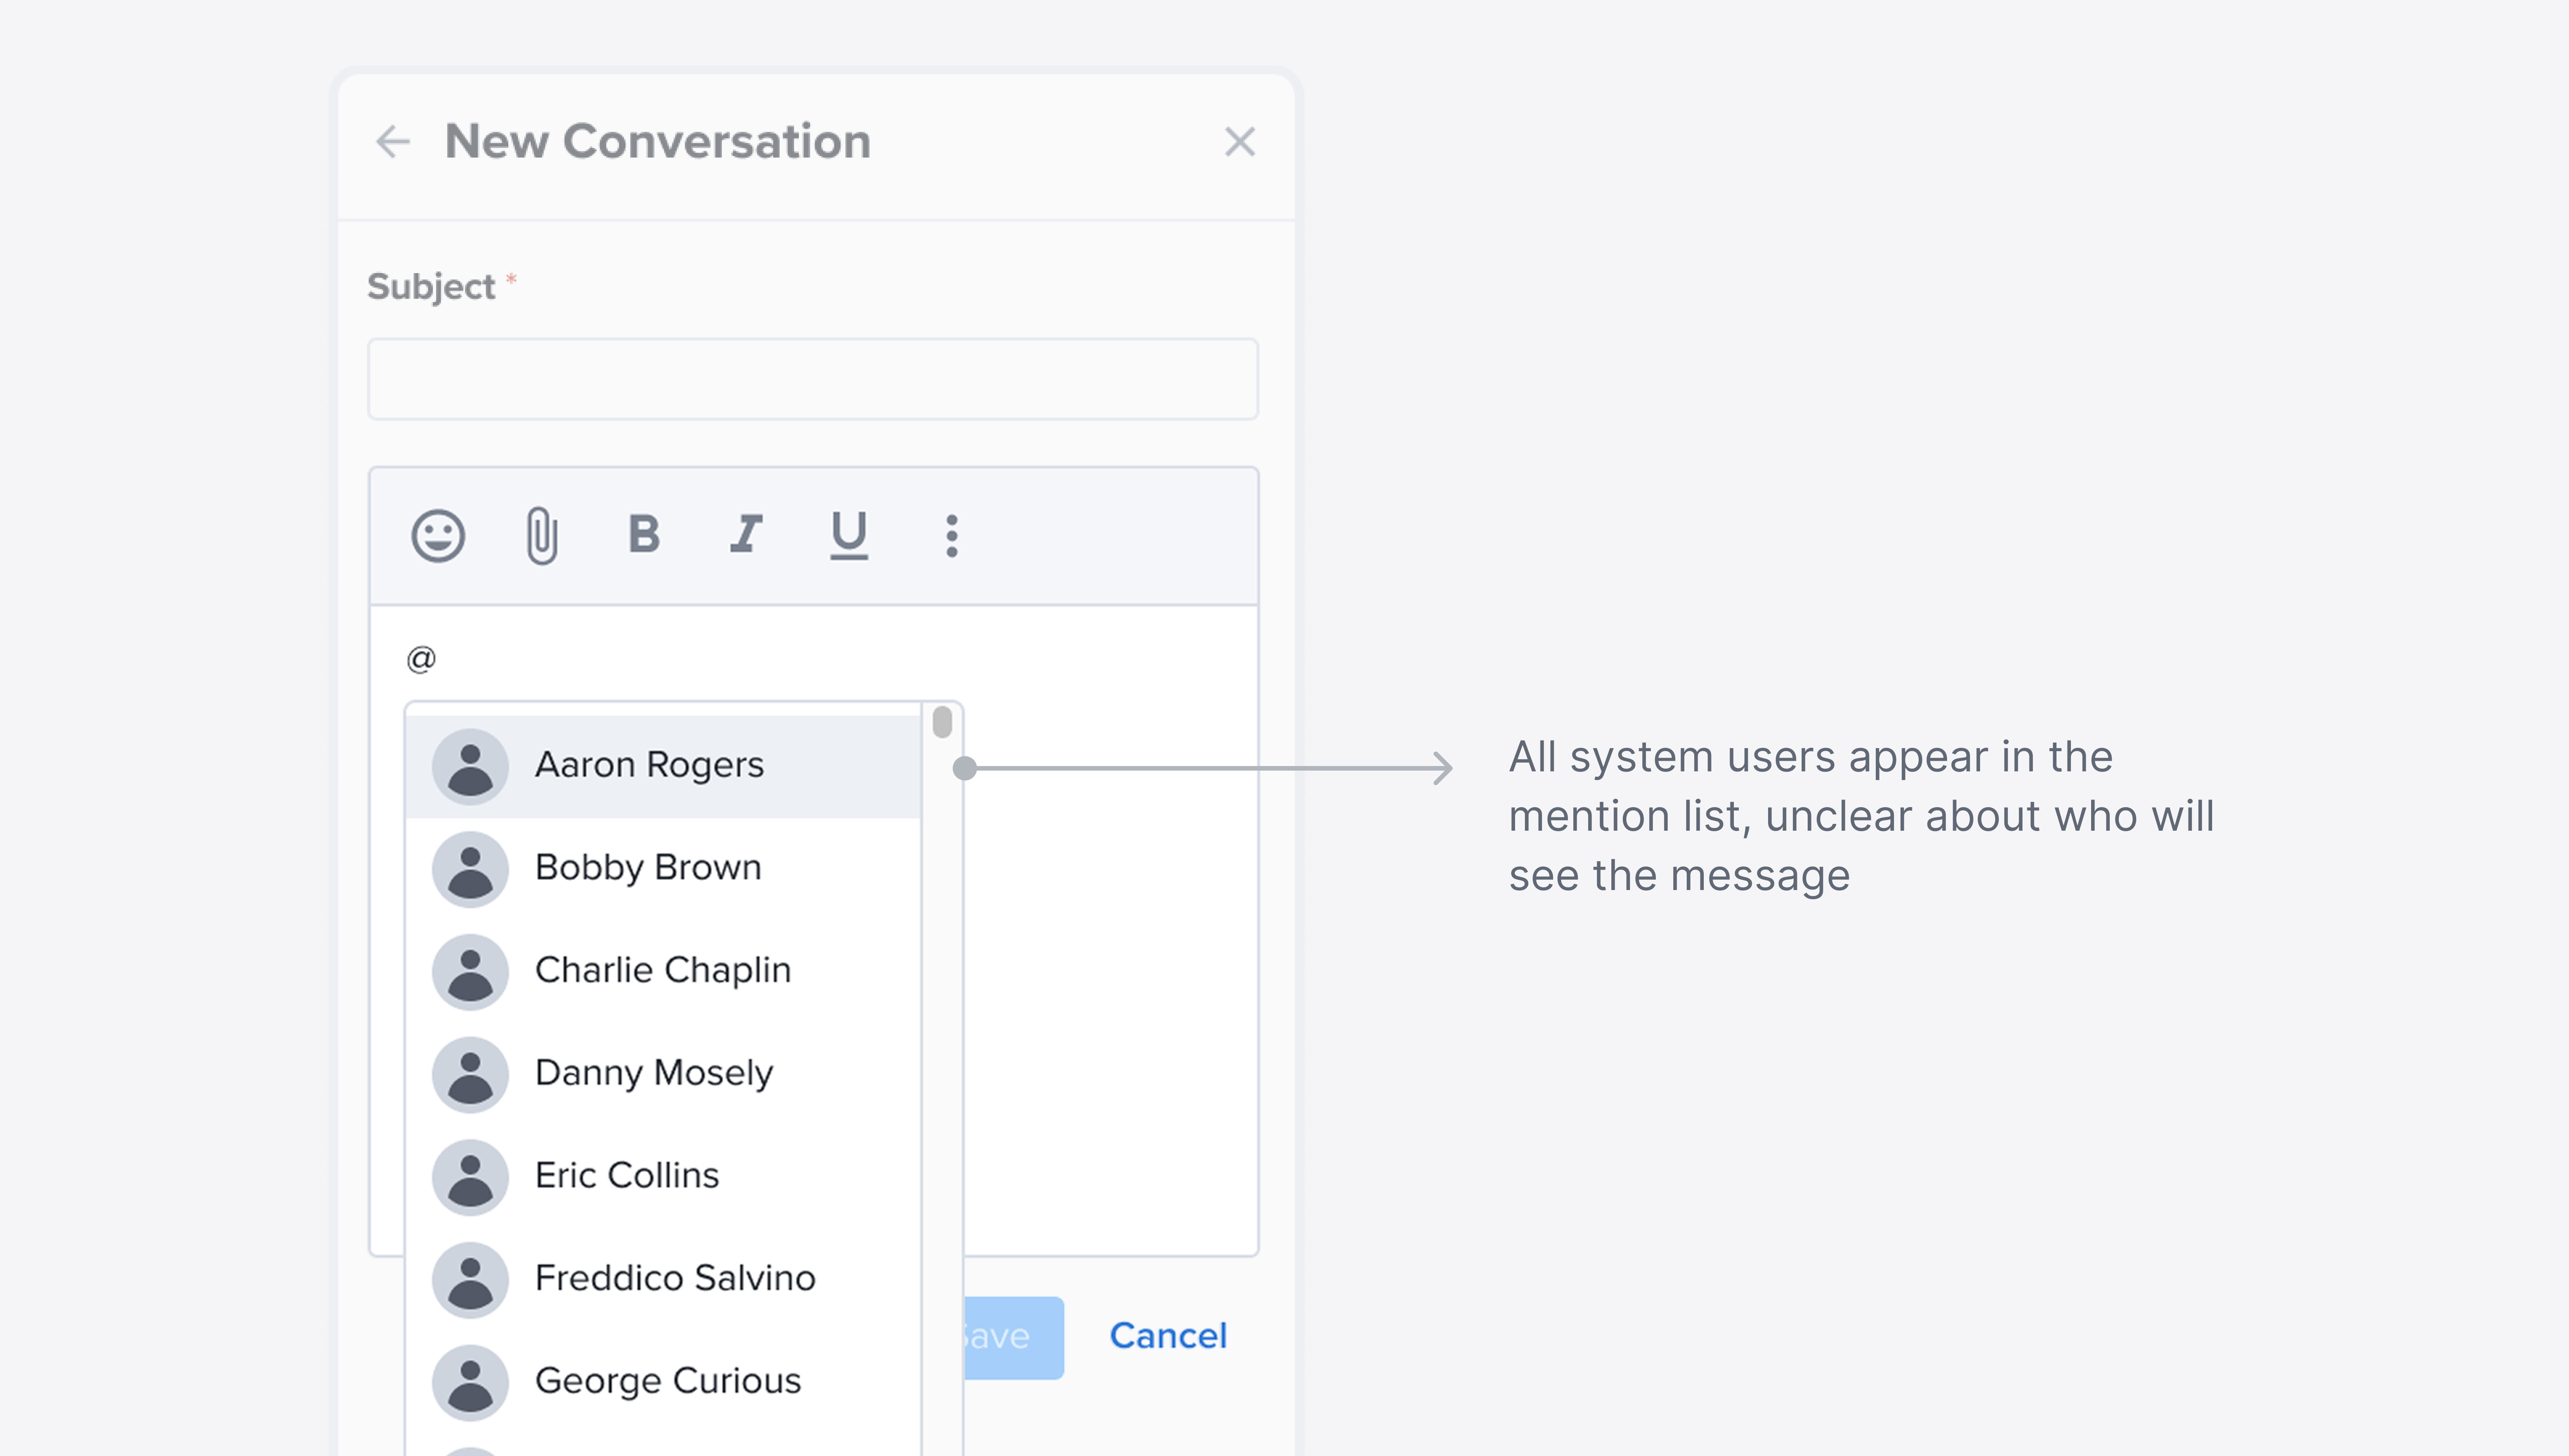The image size is (2569, 1456).
Task: Select Aaron Rogers from the mention list
Action: [x=649, y=765]
